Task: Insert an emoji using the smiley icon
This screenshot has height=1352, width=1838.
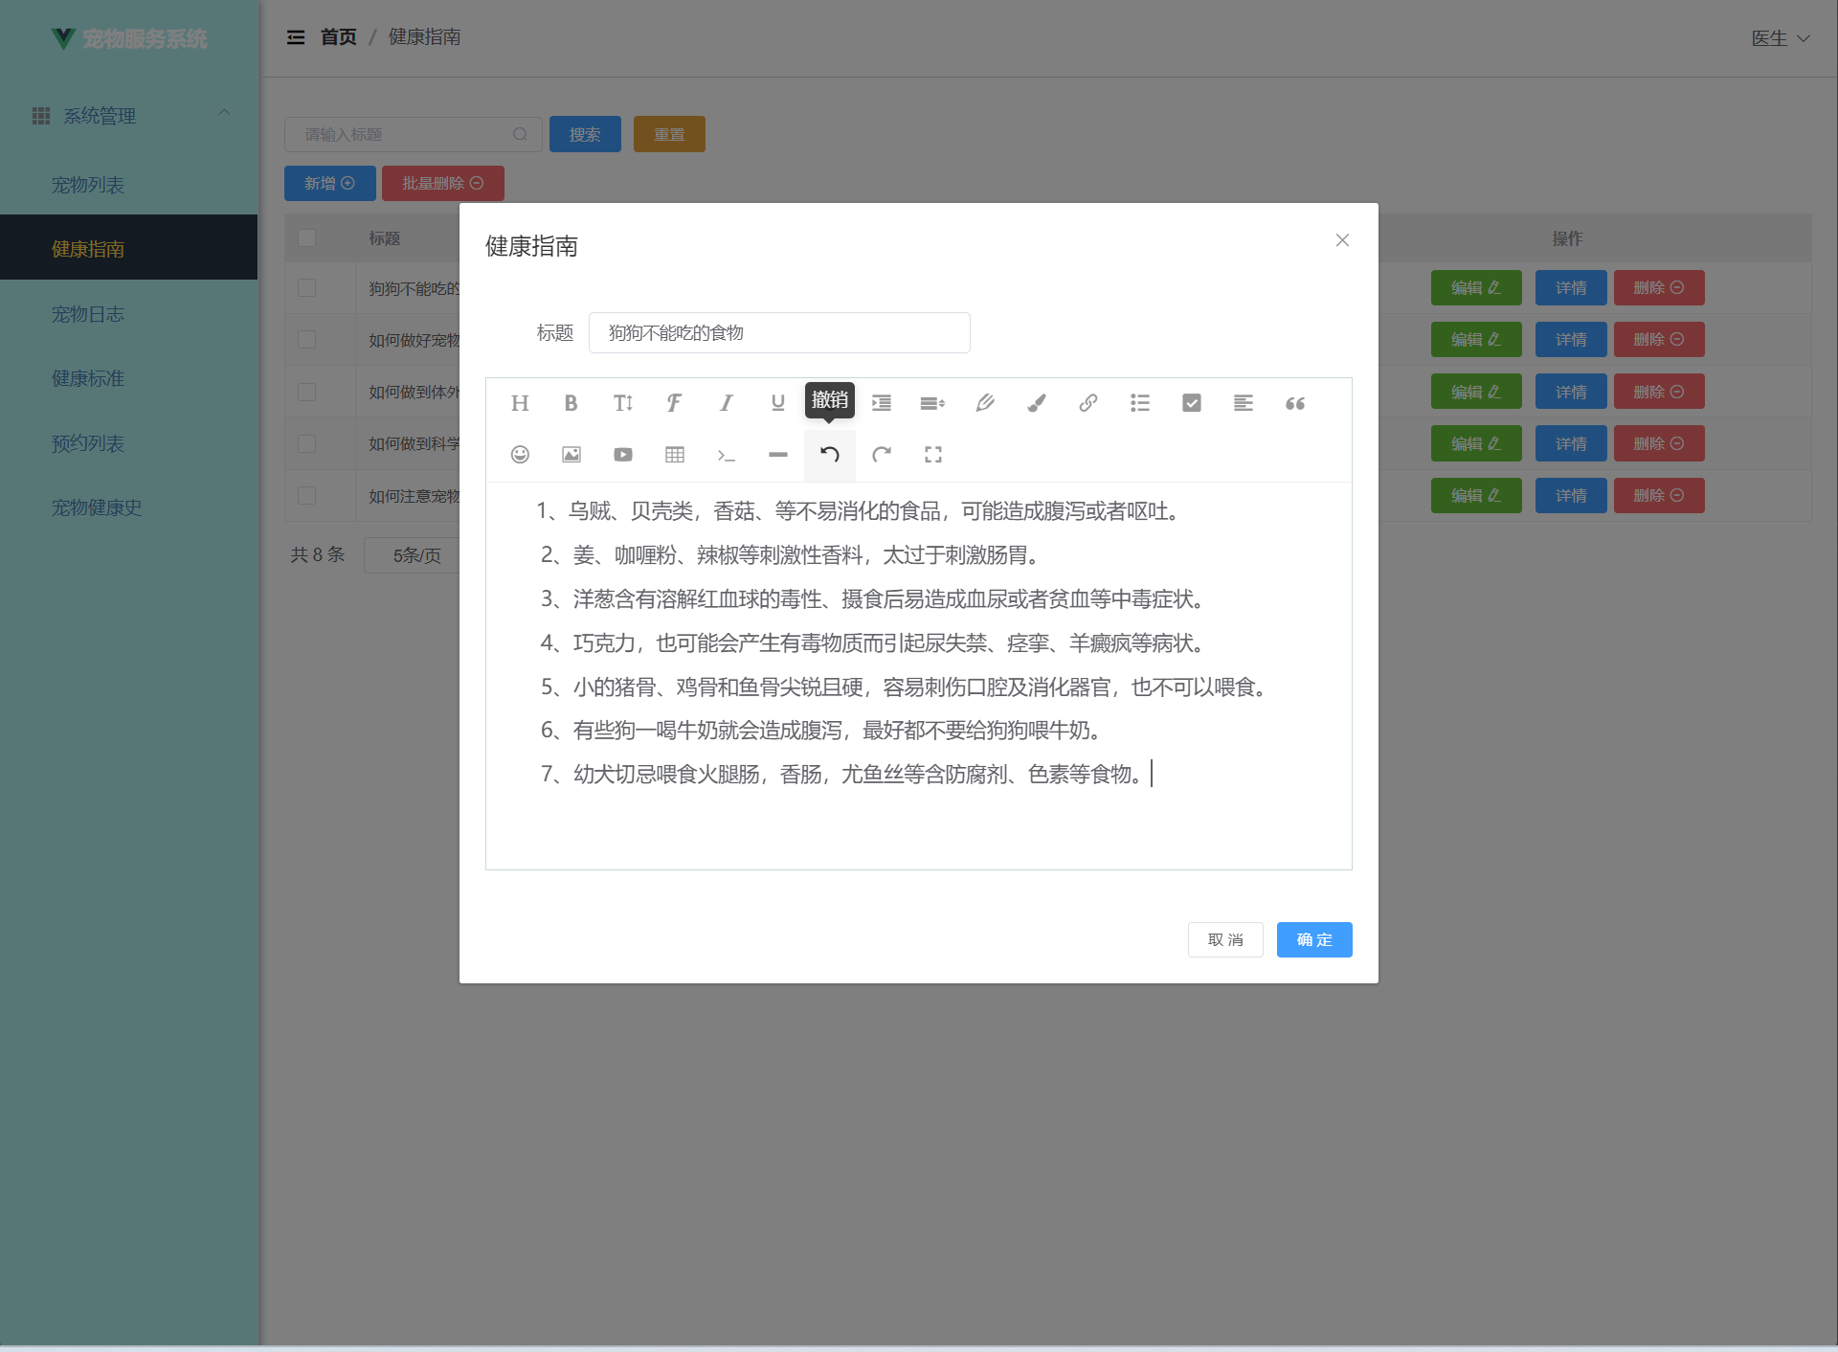Action: (x=520, y=455)
